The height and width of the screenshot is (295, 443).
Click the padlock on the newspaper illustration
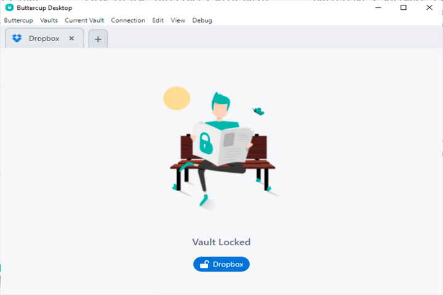pos(206,143)
